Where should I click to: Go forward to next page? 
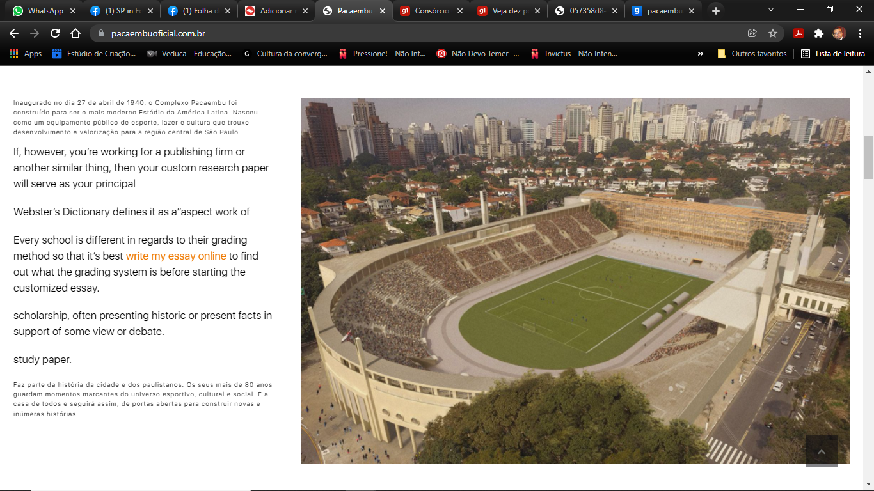coord(35,33)
